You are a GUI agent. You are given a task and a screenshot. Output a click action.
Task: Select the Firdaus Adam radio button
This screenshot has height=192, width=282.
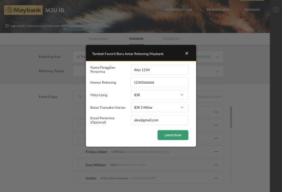tap(79, 151)
